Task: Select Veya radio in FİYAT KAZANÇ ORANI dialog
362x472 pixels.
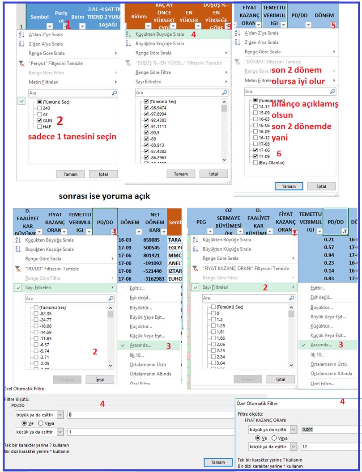Action: coord(274,438)
